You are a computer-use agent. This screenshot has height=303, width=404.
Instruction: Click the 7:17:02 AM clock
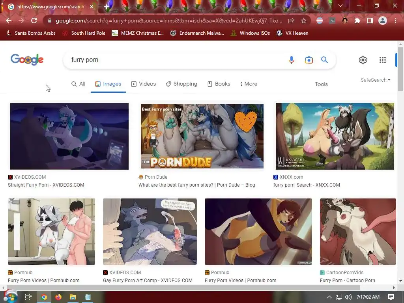(368, 297)
